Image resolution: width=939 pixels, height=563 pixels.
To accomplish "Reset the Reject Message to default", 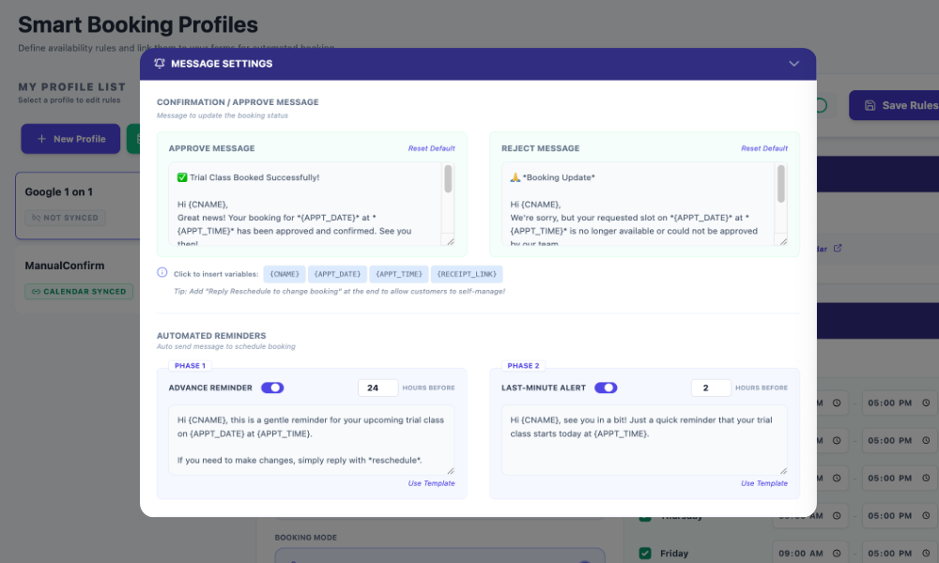I will pyautogui.click(x=764, y=148).
